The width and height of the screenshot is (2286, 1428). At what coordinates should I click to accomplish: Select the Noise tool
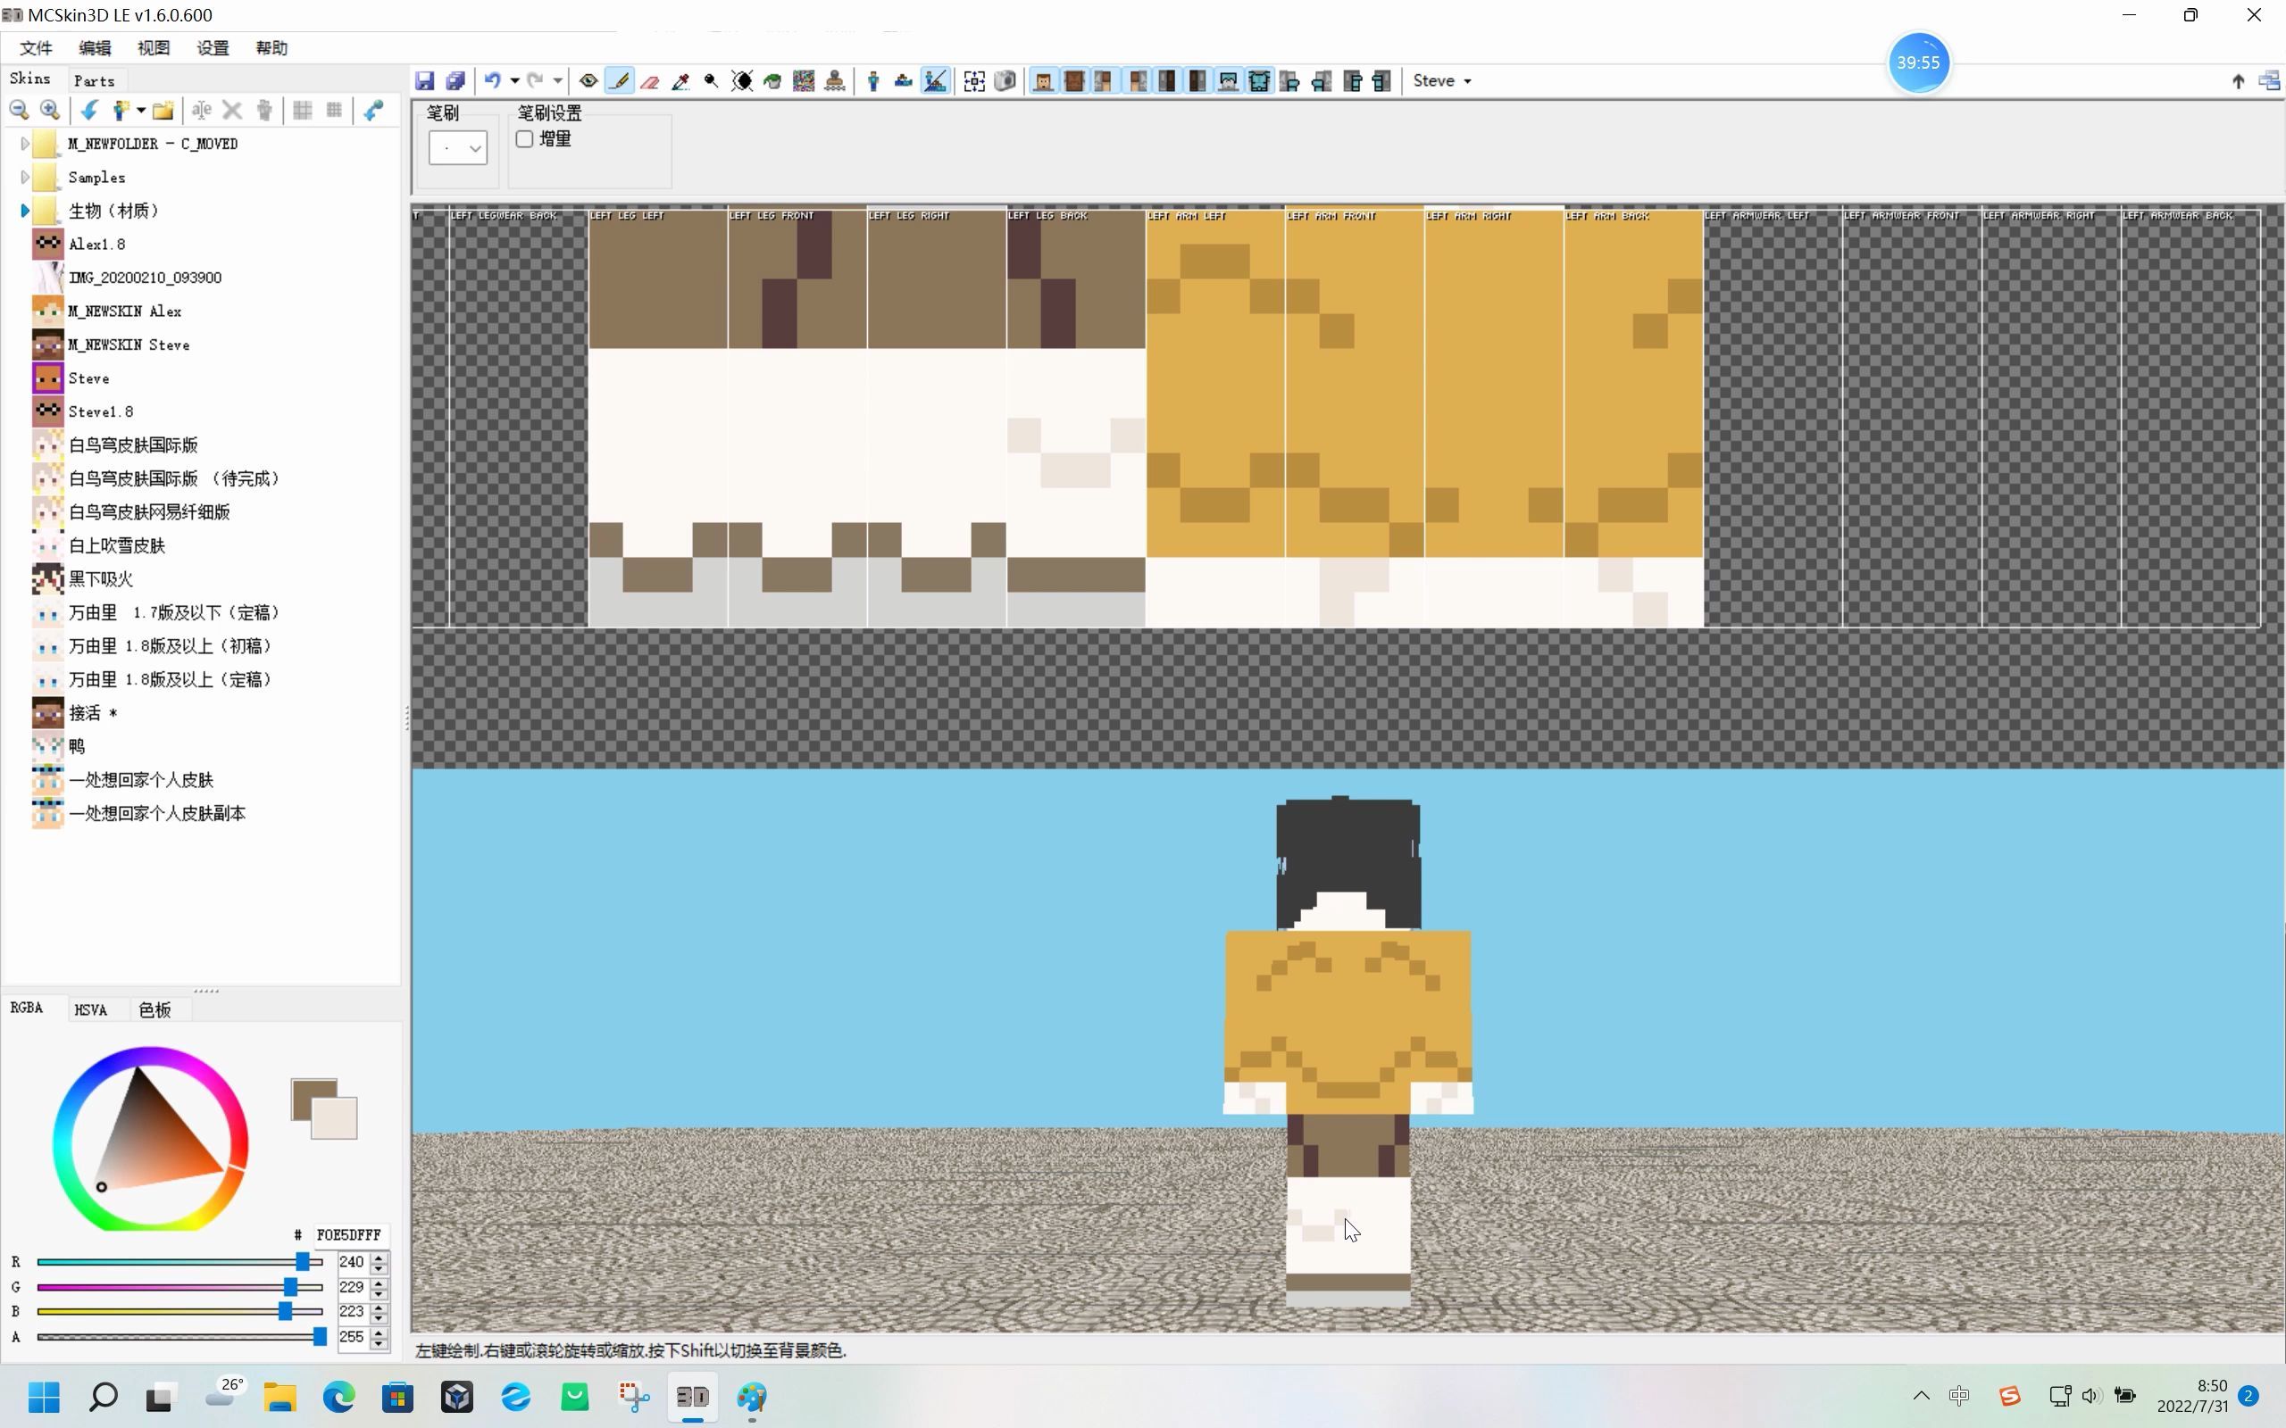[x=804, y=81]
